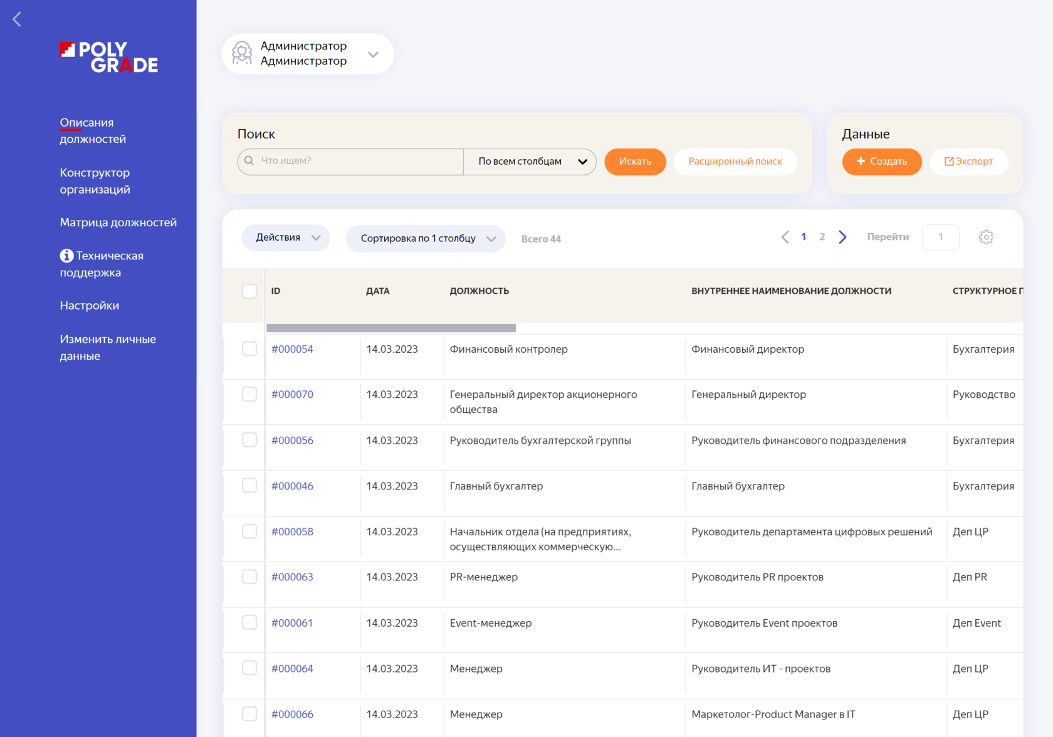Open Конструктор организаций in sidebar
1053x737 pixels.
(x=95, y=181)
